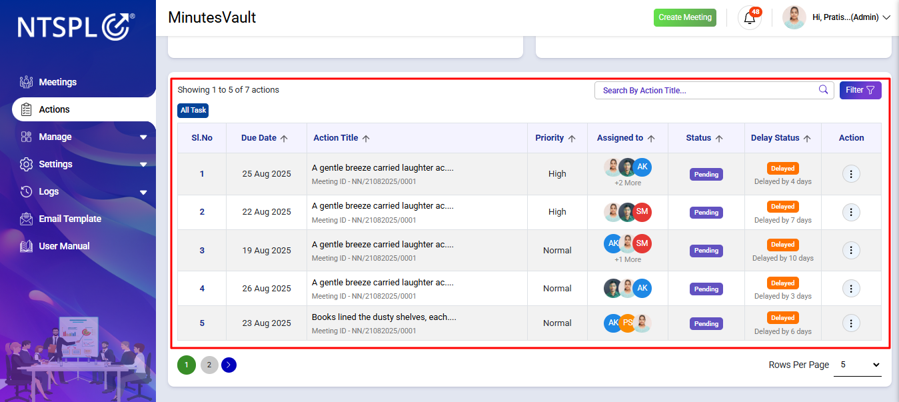
Task: Click the Delayed badge in row 3
Action: pos(783,245)
